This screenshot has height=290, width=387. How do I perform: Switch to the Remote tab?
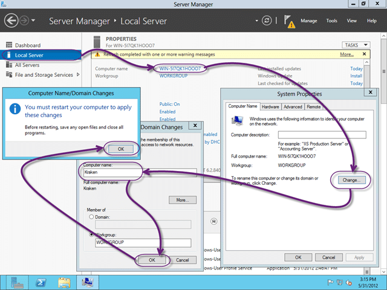pos(314,107)
